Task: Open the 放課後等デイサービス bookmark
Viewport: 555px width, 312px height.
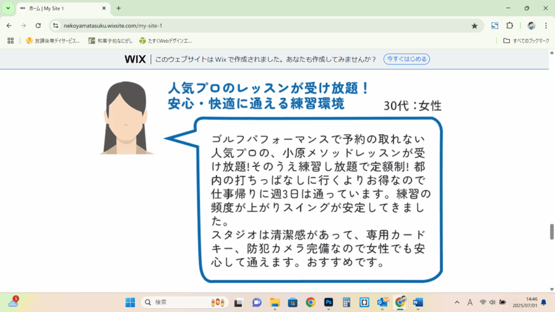Action: point(53,41)
